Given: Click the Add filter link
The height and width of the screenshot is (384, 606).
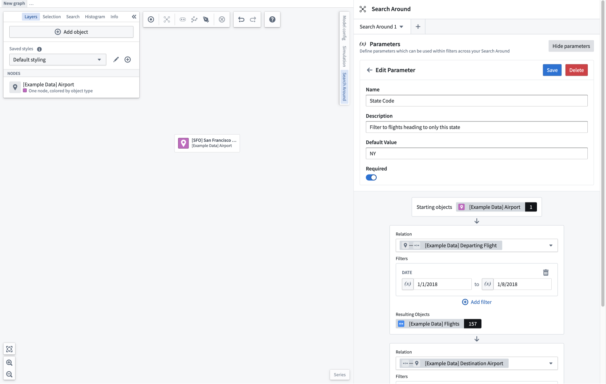Looking at the screenshot, I should pos(477,302).
